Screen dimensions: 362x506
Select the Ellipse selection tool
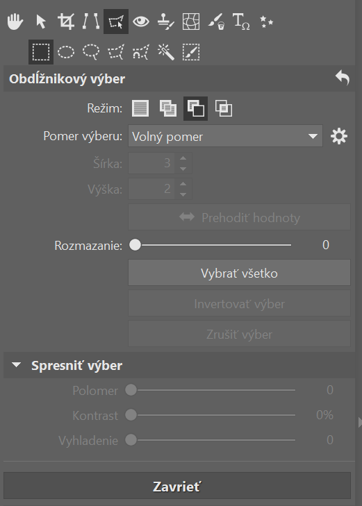coord(66,52)
